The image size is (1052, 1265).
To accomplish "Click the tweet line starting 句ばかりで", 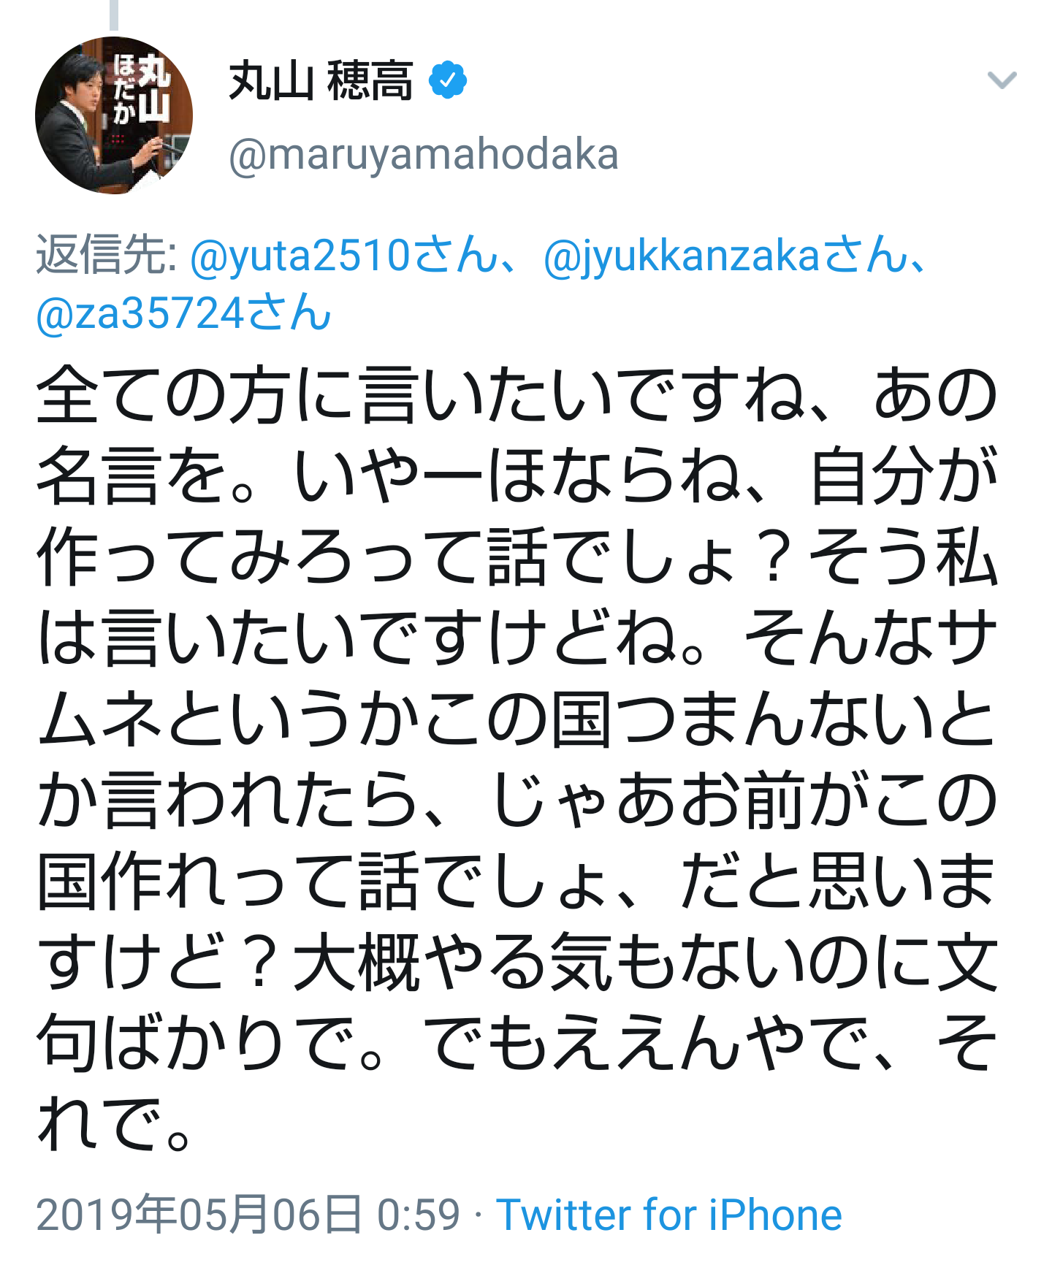I will [517, 1043].
